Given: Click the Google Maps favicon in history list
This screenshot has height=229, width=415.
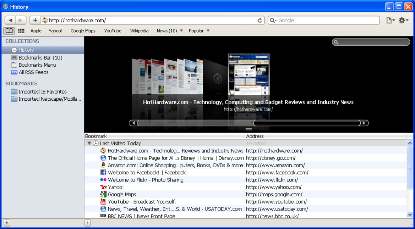Looking at the screenshot, I should point(103,194).
